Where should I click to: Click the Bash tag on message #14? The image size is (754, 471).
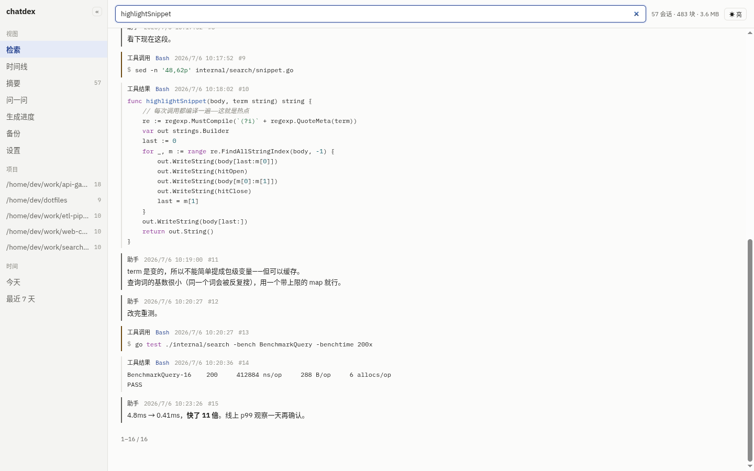(162, 363)
